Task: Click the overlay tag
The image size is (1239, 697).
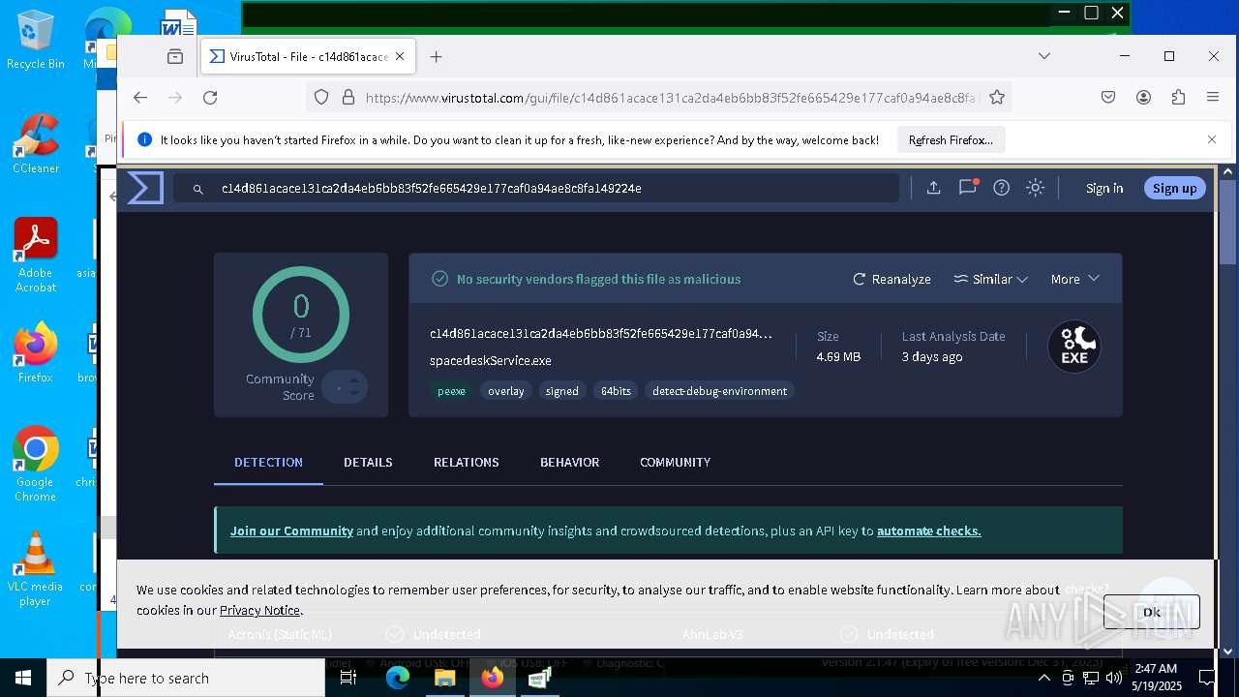Action: coord(506,391)
